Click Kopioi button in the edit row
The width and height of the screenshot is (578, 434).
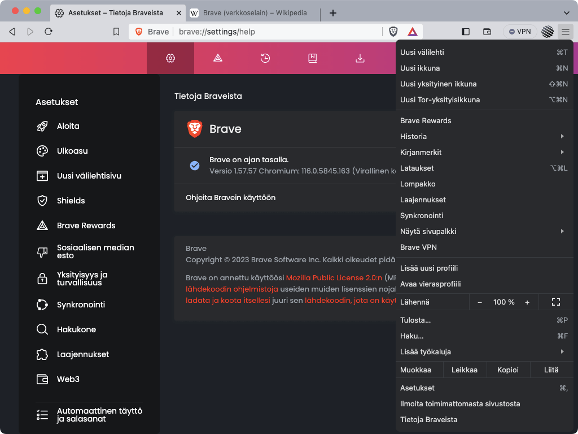(x=508, y=370)
